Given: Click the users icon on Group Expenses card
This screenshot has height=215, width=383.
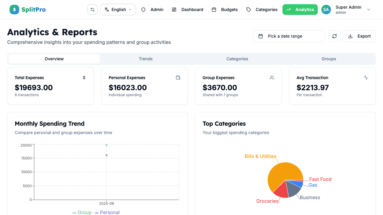Looking at the screenshot, I should pos(272,77).
